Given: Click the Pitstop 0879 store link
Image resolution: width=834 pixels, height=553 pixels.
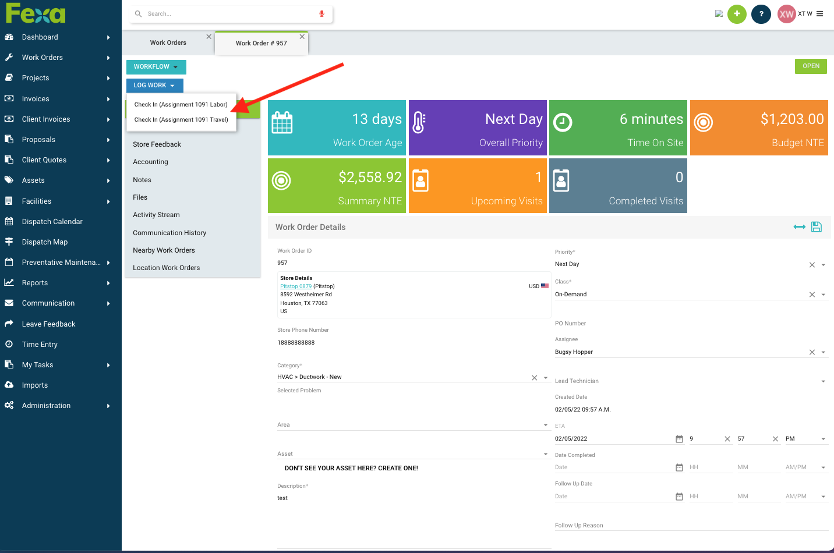Looking at the screenshot, I should (x=296, y=286).
